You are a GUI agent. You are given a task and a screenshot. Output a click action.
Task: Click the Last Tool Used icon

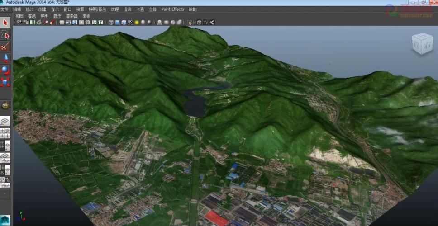(x=5, y=106)
